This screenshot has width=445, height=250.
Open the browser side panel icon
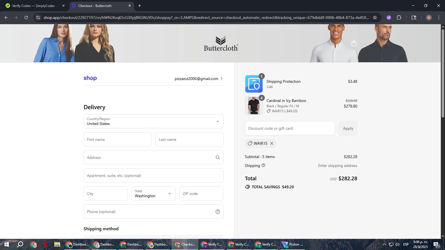click(414, 17)
